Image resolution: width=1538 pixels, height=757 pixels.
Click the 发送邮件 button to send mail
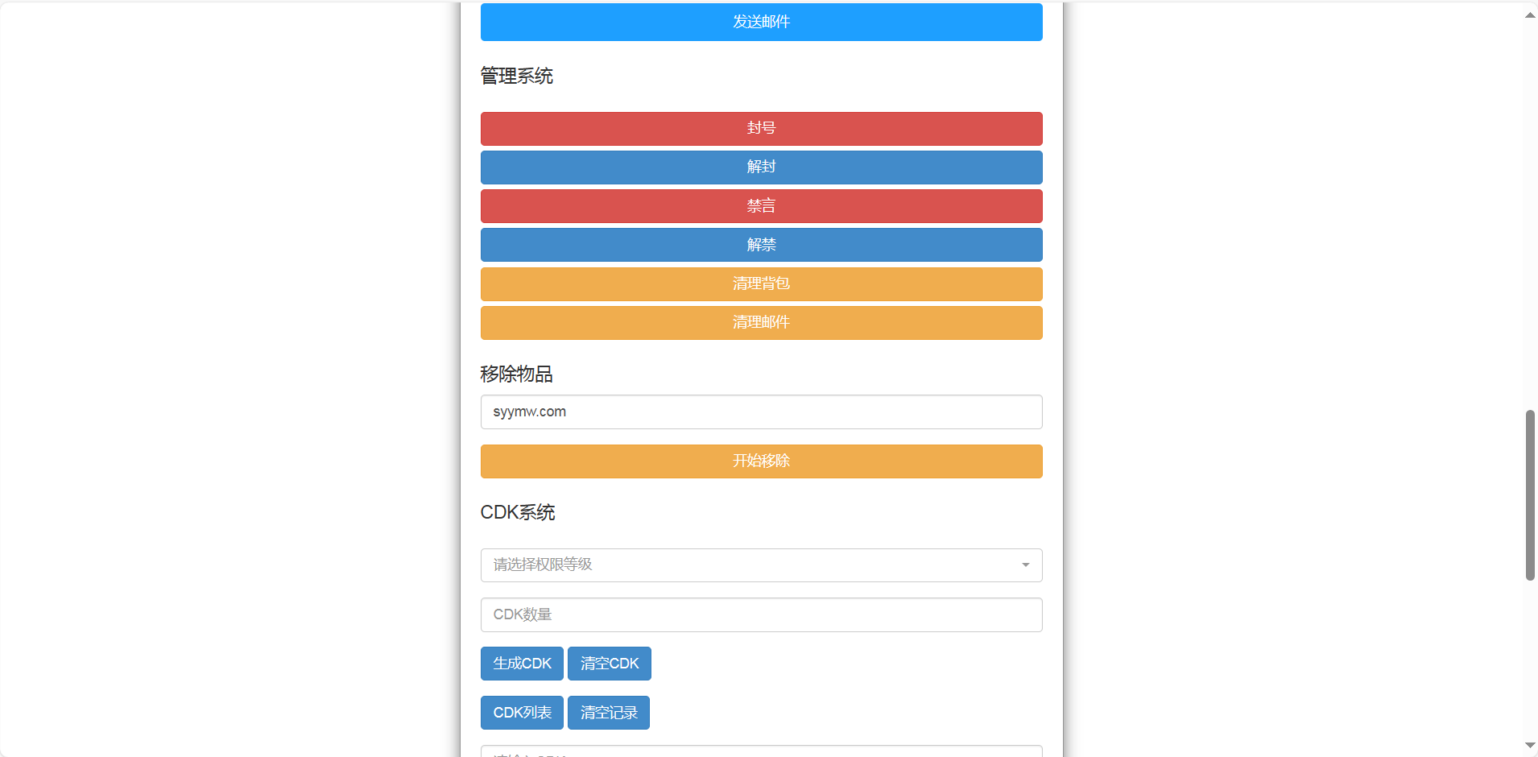click(x=760, y=22)
